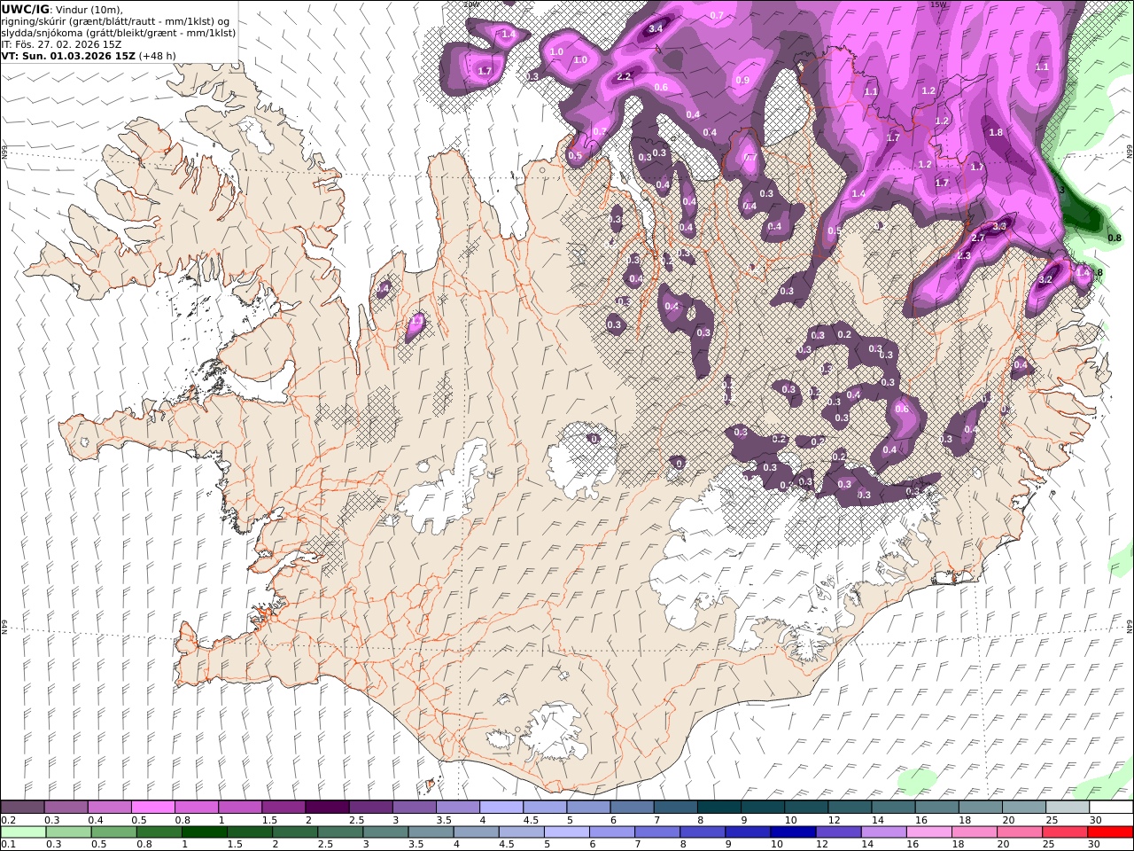1134x851 pixels.
Task: Click the '2.3' snowfall value on the map
Action: pyautogui.click(x=964, y=255)
